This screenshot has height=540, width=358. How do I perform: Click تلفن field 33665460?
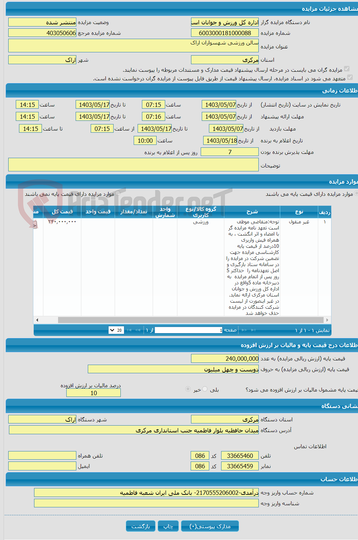240,456
